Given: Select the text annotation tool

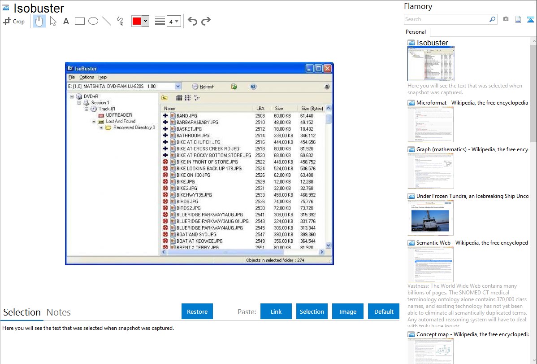Looking at the screenshot, I should [66, 21].
